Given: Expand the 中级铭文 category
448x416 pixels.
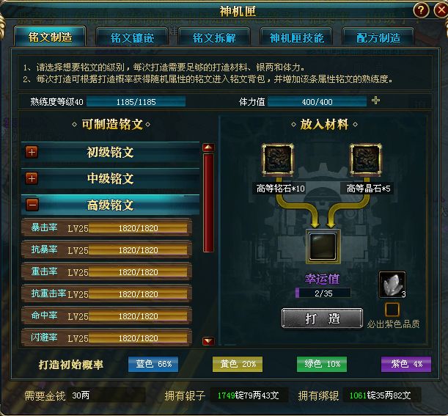Looking at the screenshot, I should point(32,178).
